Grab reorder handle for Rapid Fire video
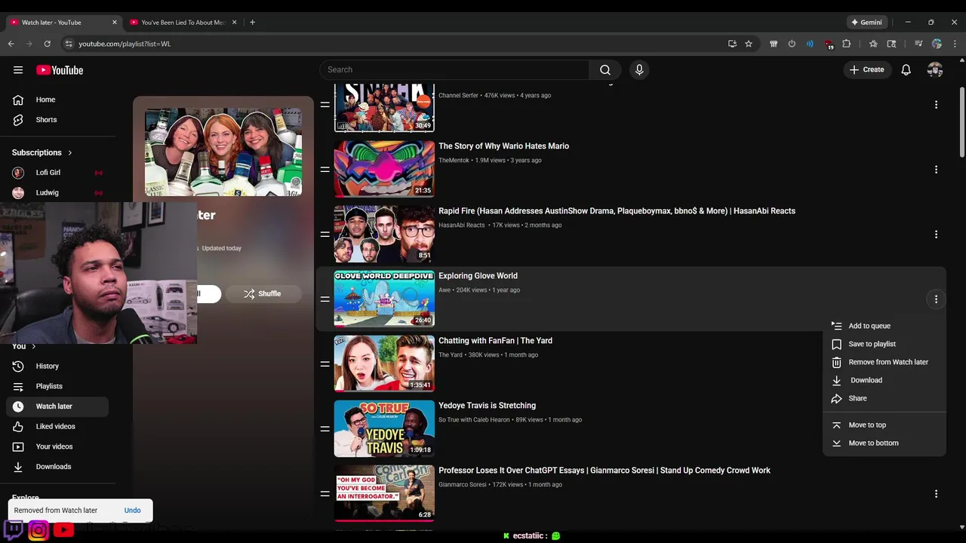 pyautogui.click(x=325, y=235)
